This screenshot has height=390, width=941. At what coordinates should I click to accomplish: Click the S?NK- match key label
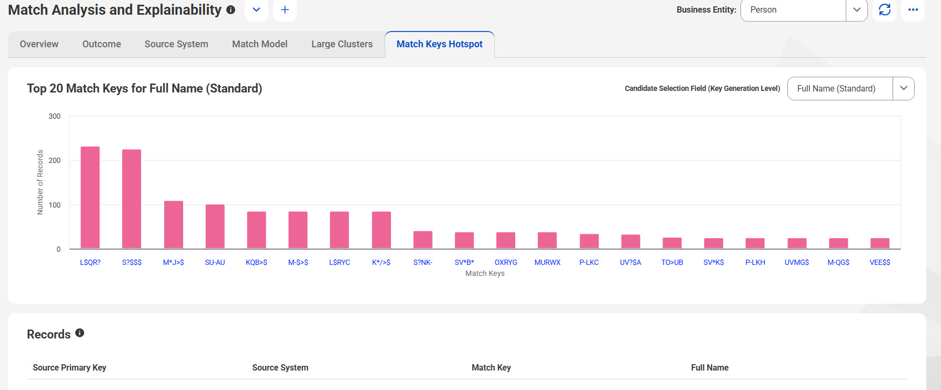423,262
